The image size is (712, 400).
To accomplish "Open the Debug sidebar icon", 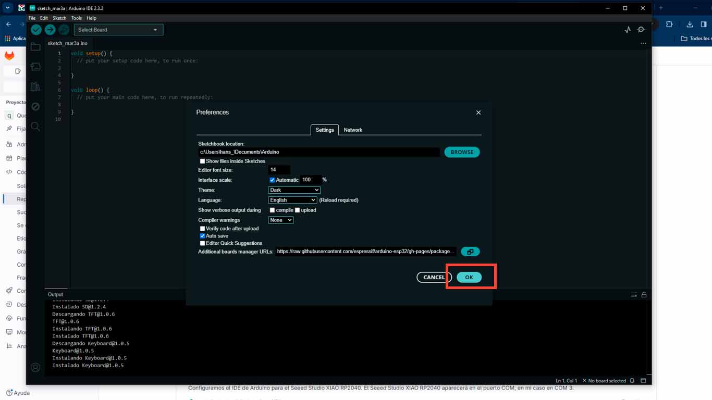I will 35,106.
